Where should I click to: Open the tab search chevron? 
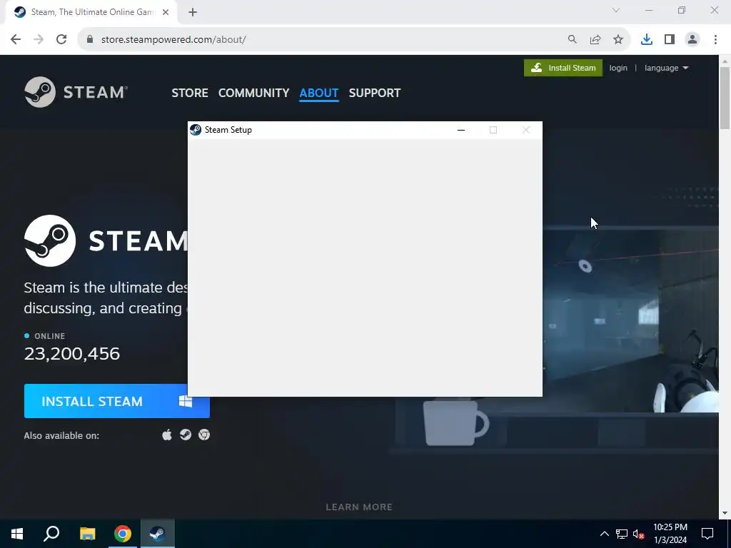click(x=616, y=10)
